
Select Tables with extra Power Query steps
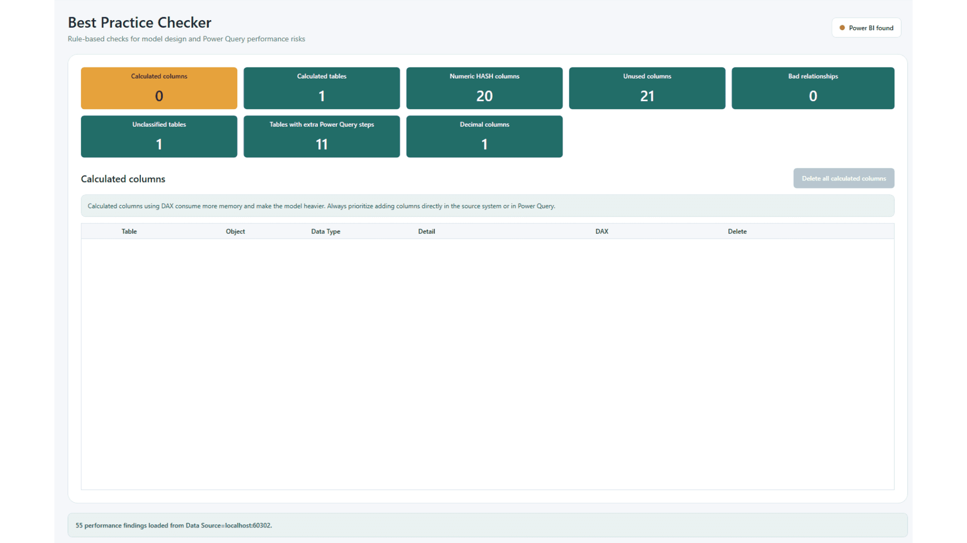[321, 136]
